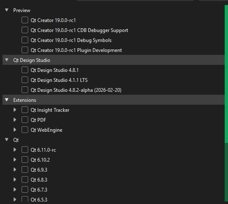The image size is (228, 204).
Task: Click the Qt 6.10.2 label
Action: [x=40, y=160]
